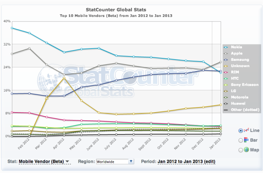Screen dimensions: 263x173
Task: Select the Bar chart radio button
Action: pyautogui.click(x=240, y=140)
